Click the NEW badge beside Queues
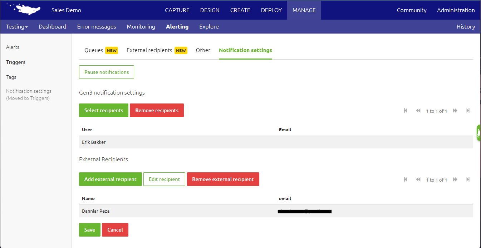 (x=111, y=50)
